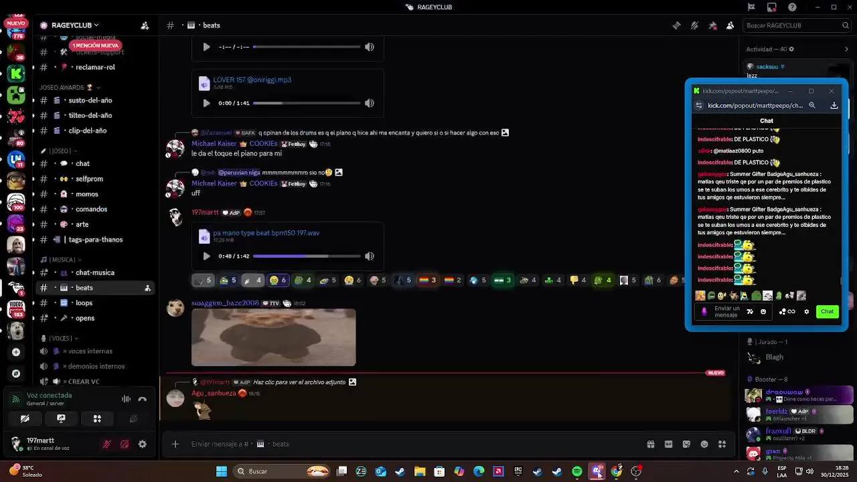The height and width of the screenshot is (482, 857).
Task: Open the clip-del-año channel
Action: click(94, 131)
